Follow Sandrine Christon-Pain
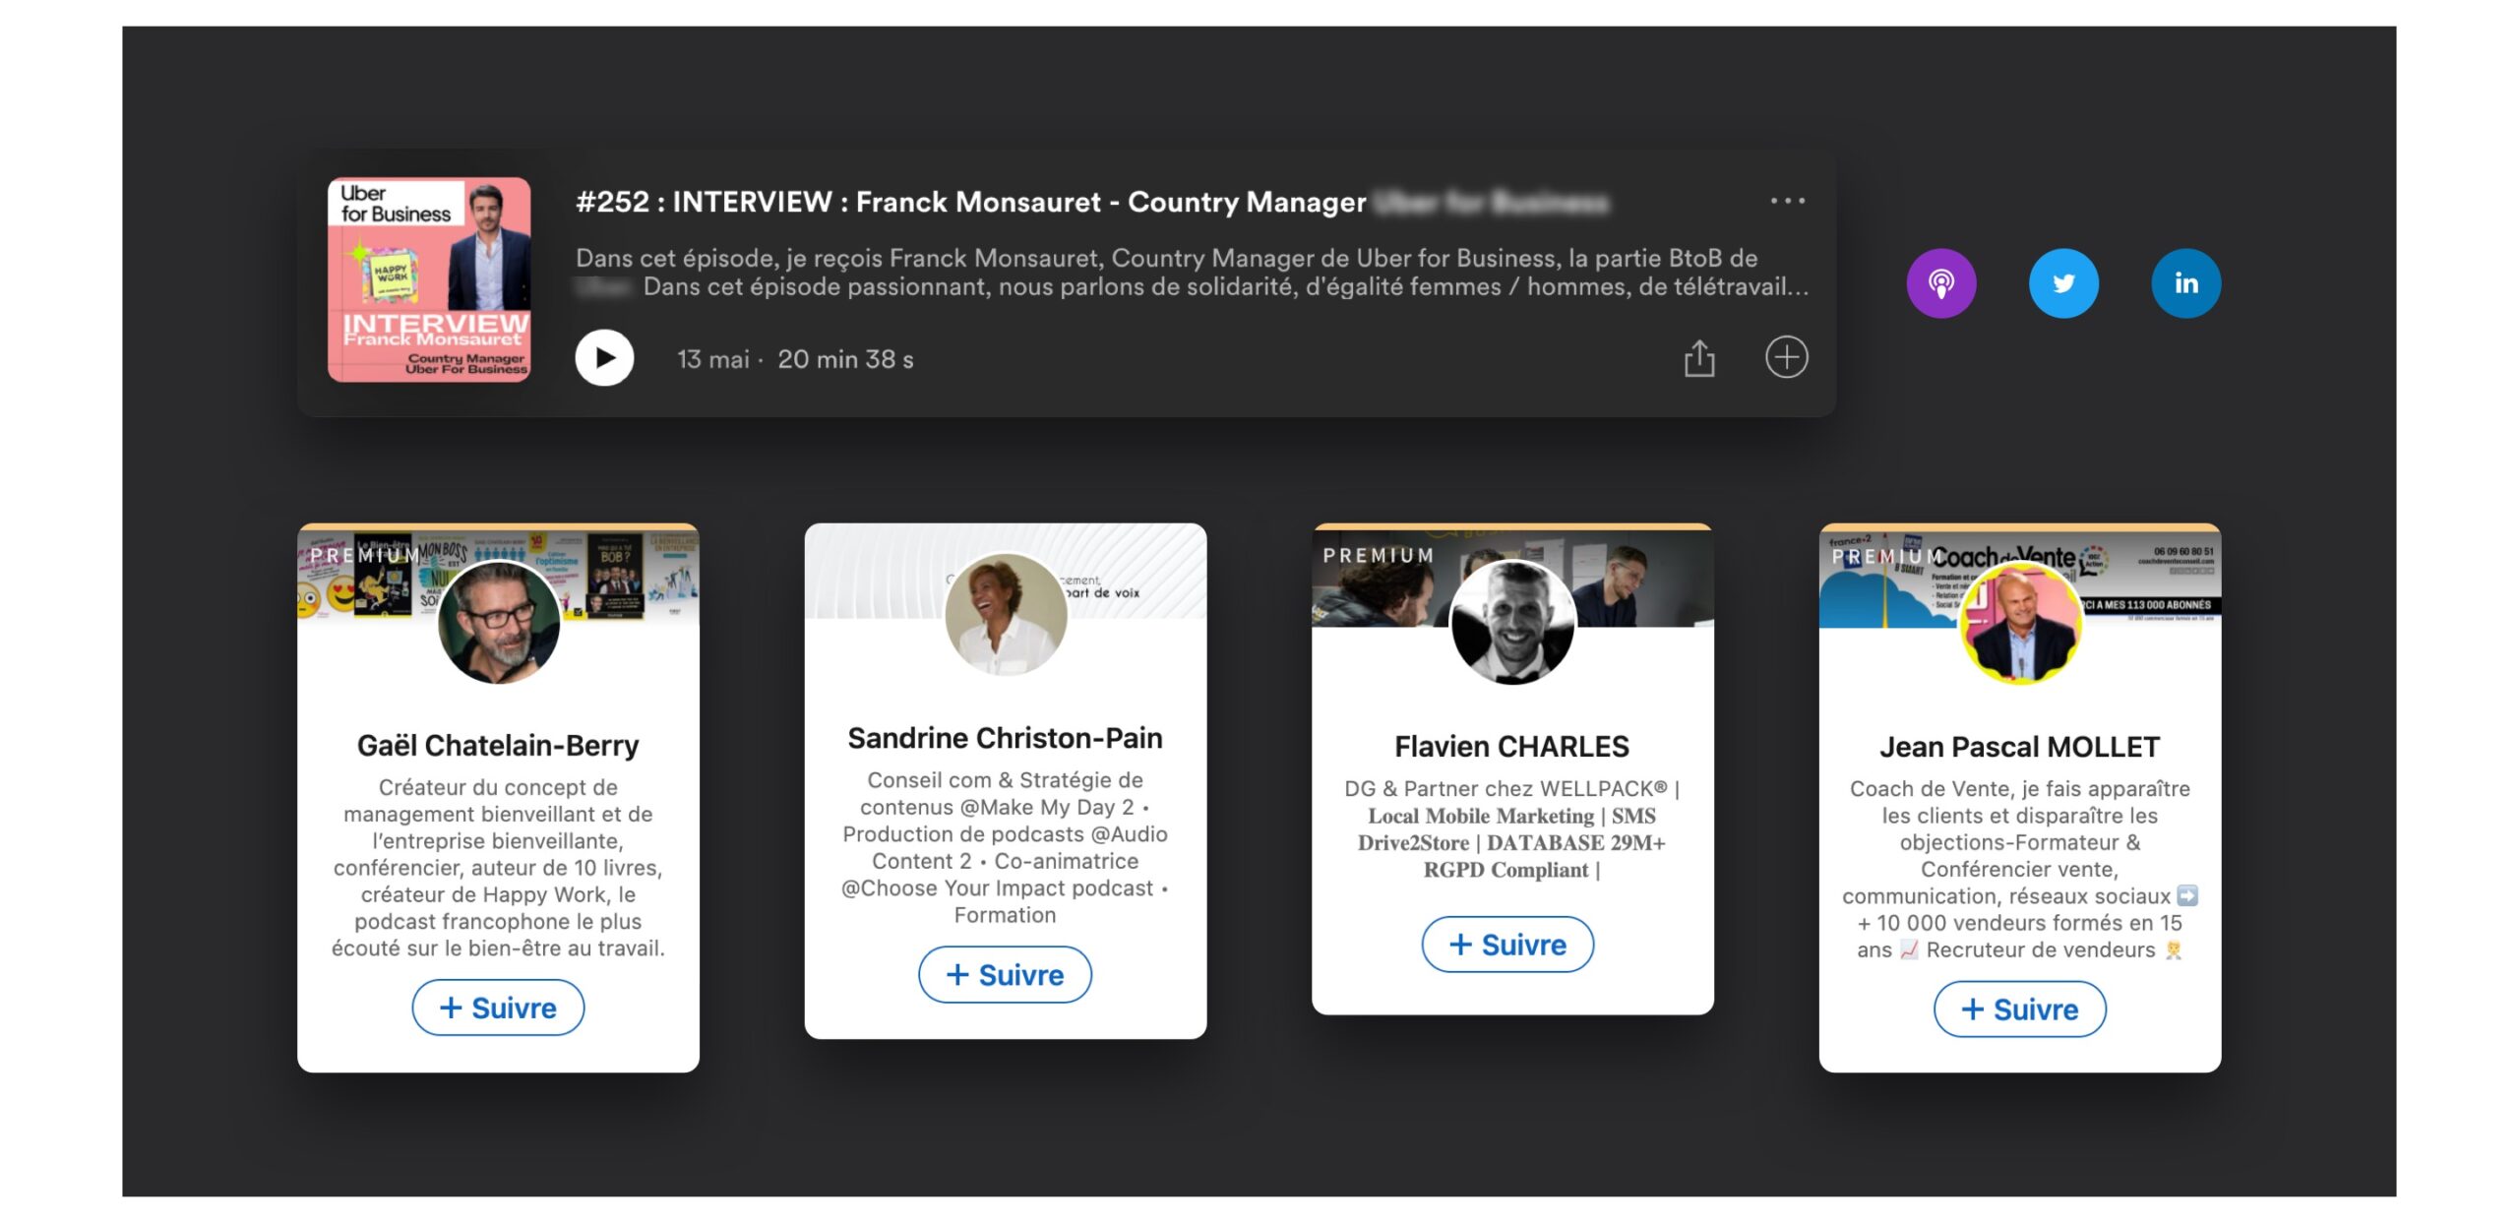2519x1223 pixels. tap(1005, 975)
